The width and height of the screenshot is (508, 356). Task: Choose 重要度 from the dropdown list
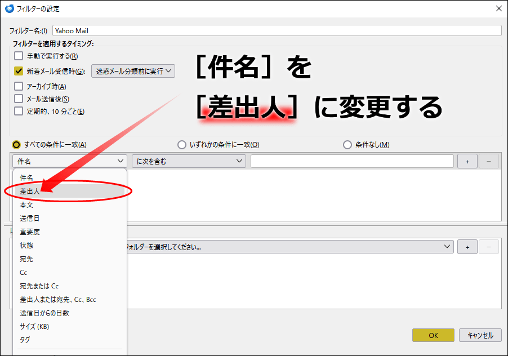click(70, 232)
